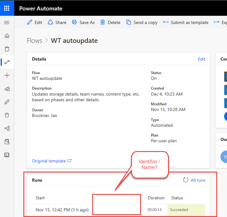
Task: Click the Per-user plan value
Action: (x=164, y=141)
